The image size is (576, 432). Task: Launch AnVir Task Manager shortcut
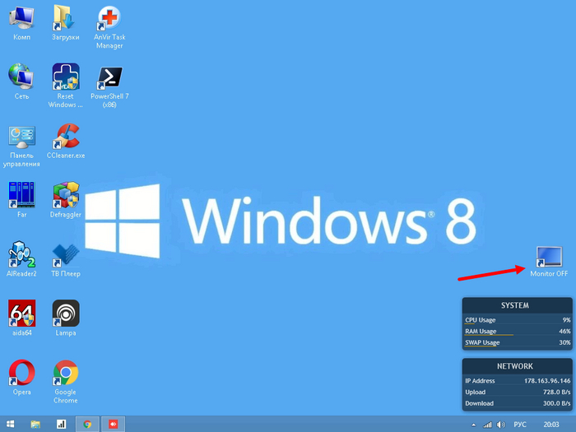(109, 19)
